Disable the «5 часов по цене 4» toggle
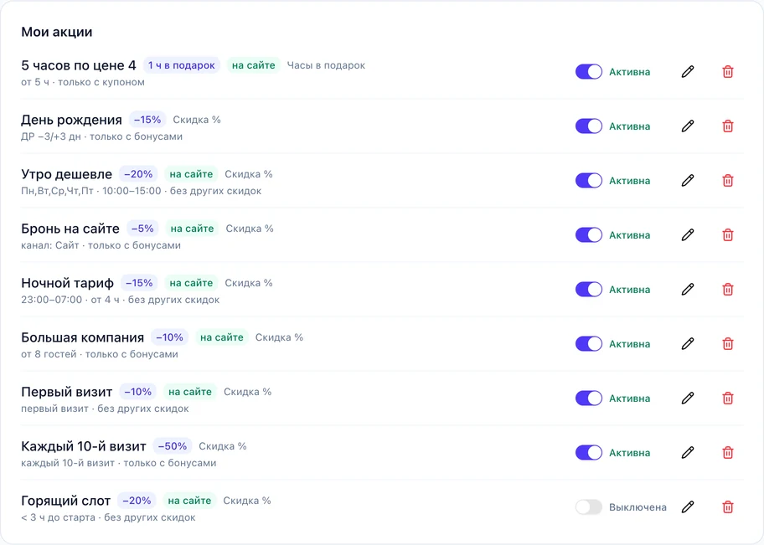The width and height of the screenshot is (764, 545). pos(589,72)
